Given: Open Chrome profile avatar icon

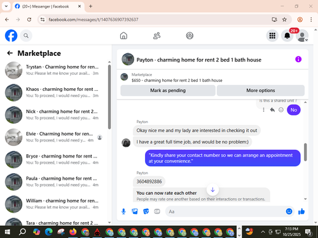Looking at the screenshot, I should click(x=300, y=20).
